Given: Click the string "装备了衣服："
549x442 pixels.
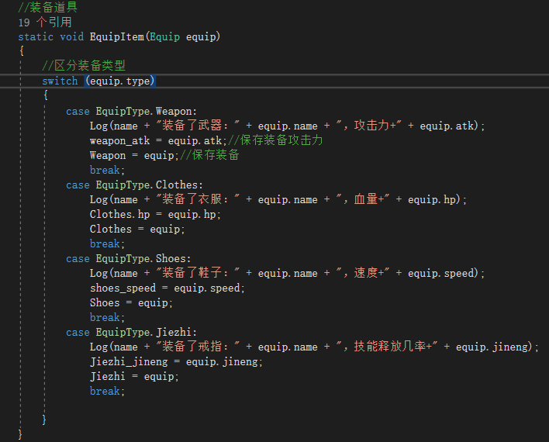Looking at the screenshot, I should tap(198, 199).
